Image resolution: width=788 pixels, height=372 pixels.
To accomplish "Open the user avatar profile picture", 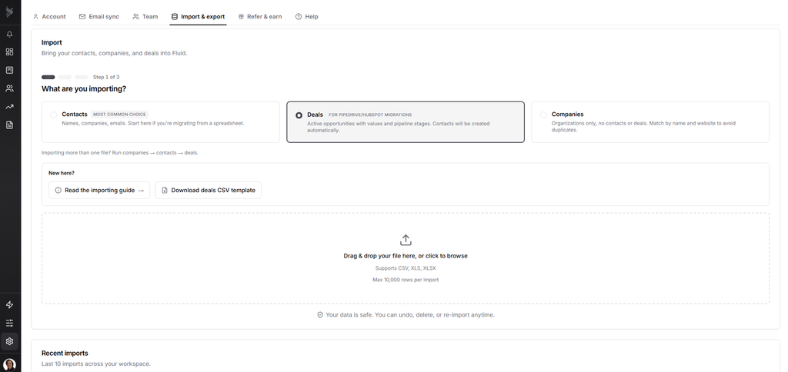I will 9,364.
